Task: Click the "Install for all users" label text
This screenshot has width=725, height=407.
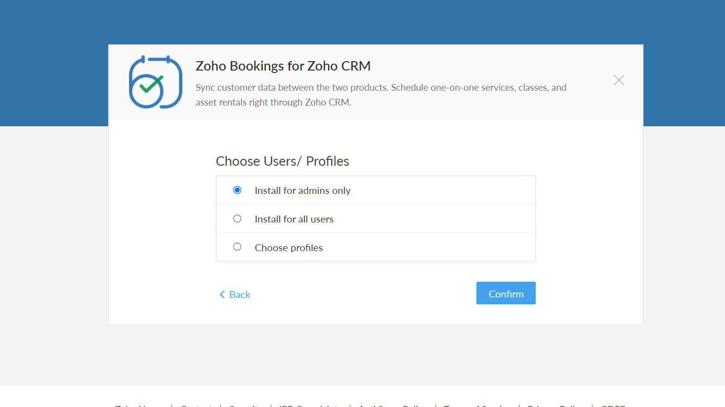Action: [294, 220]
